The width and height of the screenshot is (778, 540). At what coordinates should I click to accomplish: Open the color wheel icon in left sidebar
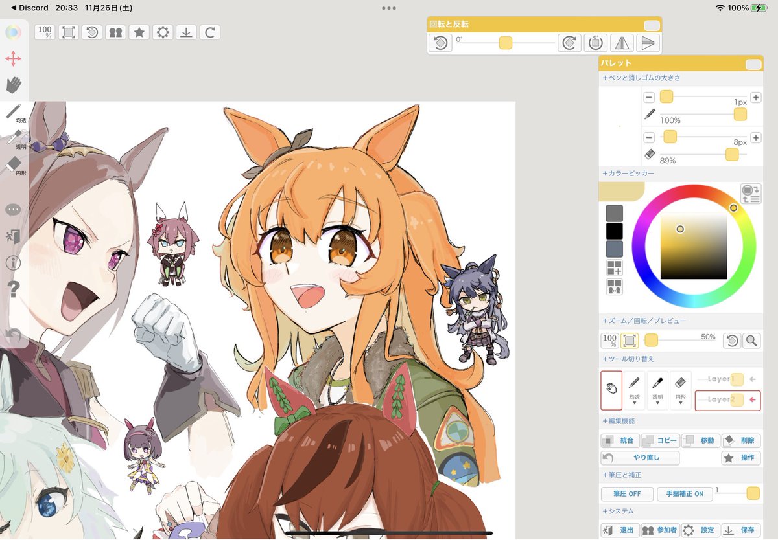point(13,33)
